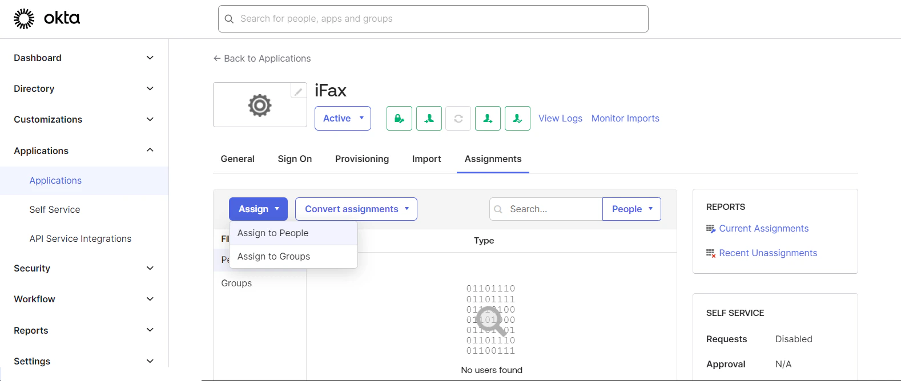Open the View Logs link

pyautogui.click(x=560, y=118)
